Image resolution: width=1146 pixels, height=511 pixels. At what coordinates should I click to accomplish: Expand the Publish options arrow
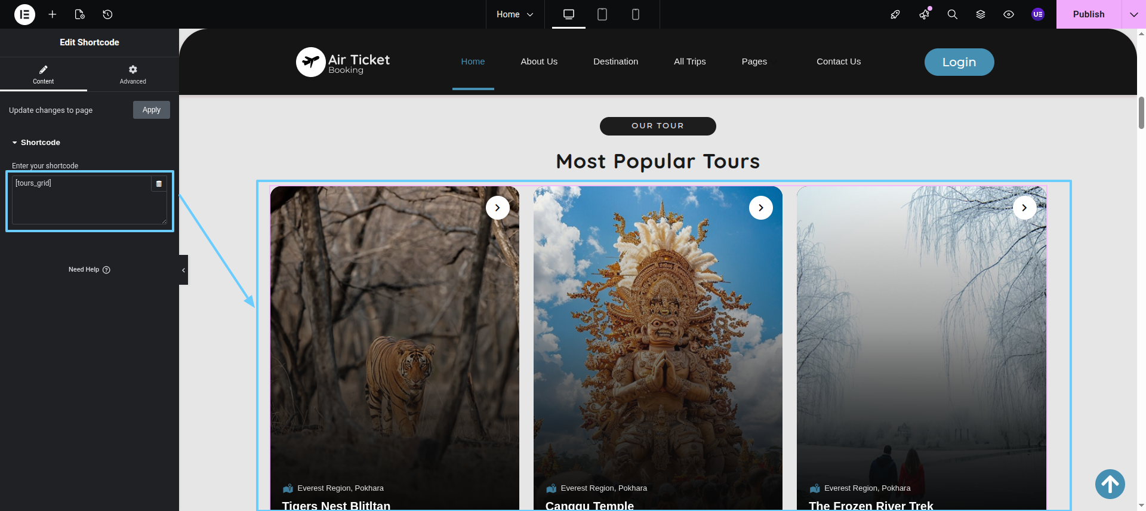[x=1133, y=14]
